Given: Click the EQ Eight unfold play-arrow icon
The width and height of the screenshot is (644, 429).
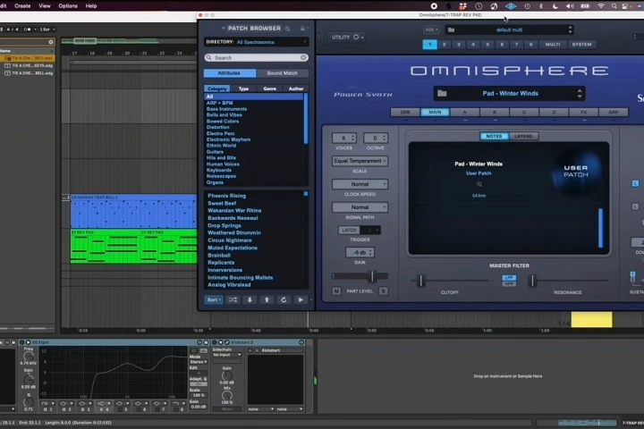Looking at the screenshot, I should click(x=29, y=342).
